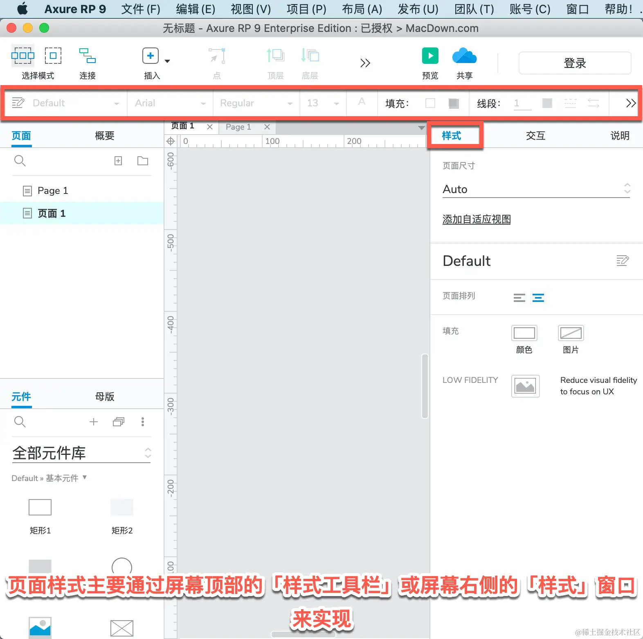Open the Arial font dropdown
The height and width of the screenshot is (639, 643).
coord(170,103)
